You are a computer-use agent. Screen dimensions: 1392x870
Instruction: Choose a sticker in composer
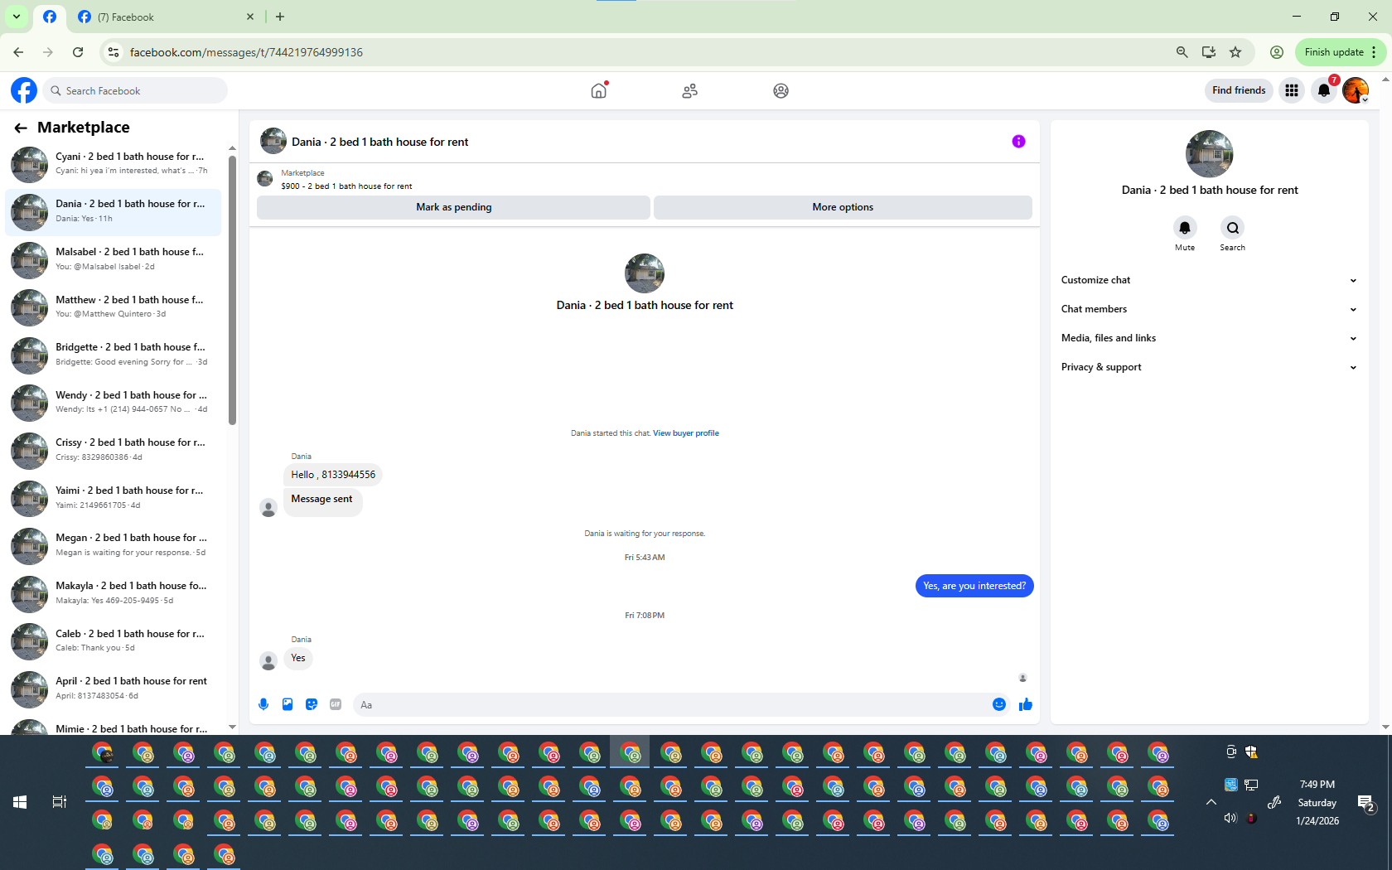tap(312, 704)
